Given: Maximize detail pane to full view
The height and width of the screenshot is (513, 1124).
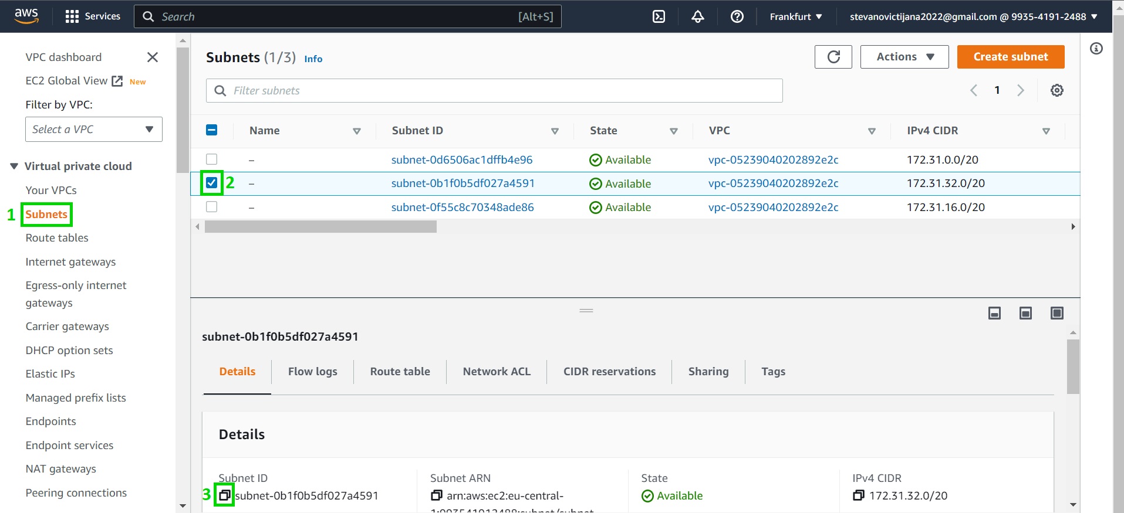Looking at the screenshot, I should pyautogui.click(x=1057, y=313).
